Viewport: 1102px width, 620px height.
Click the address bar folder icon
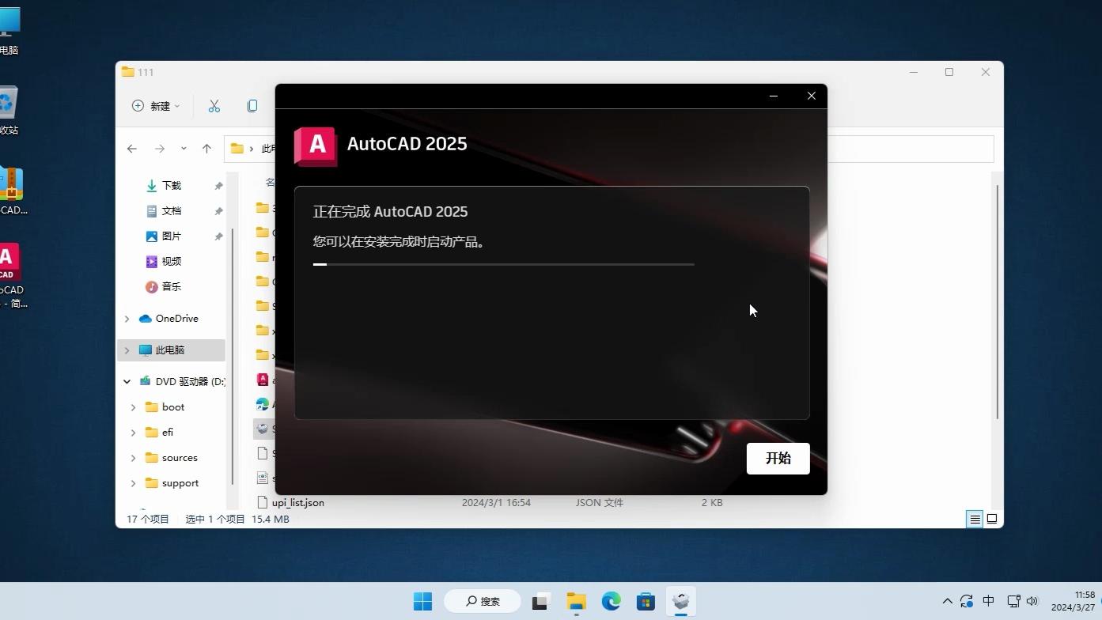(237, 149)
